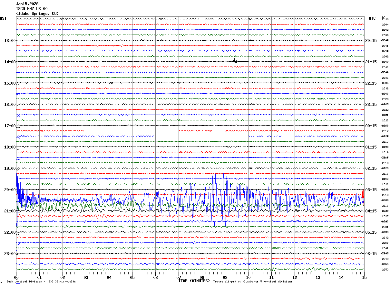
Task: Click the date header Jan15,2026
Action: [27, 4]
